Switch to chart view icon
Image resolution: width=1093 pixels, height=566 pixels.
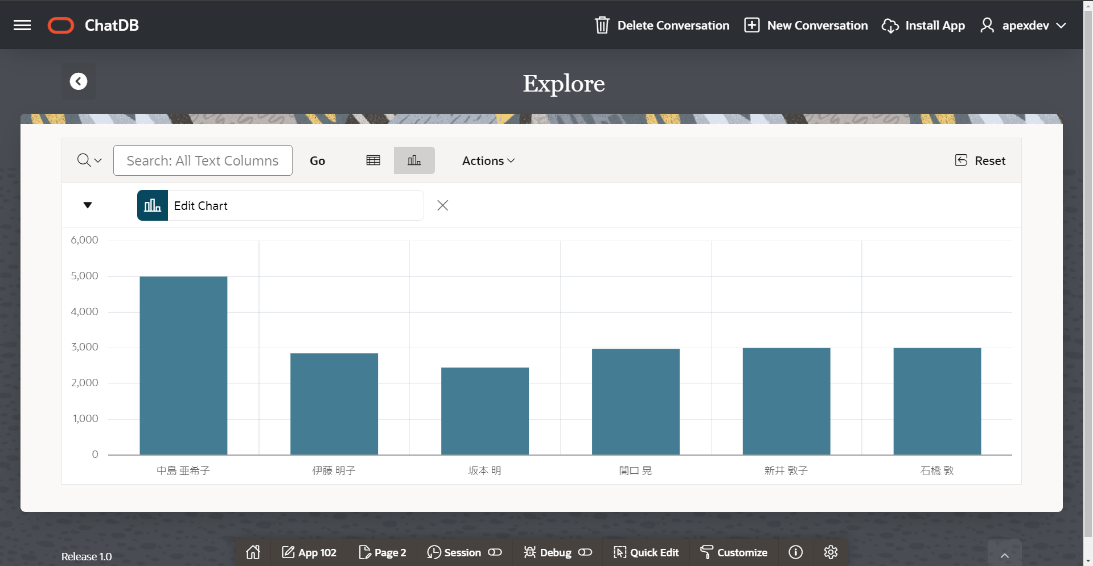coord(414,160)
